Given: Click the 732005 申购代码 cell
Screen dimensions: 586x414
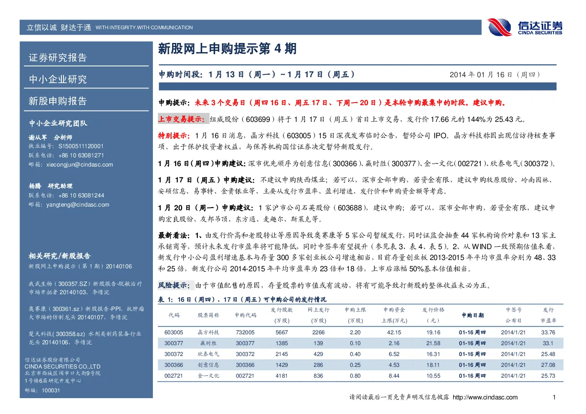Looking at the screenshot, I should [x=245, y=332].
